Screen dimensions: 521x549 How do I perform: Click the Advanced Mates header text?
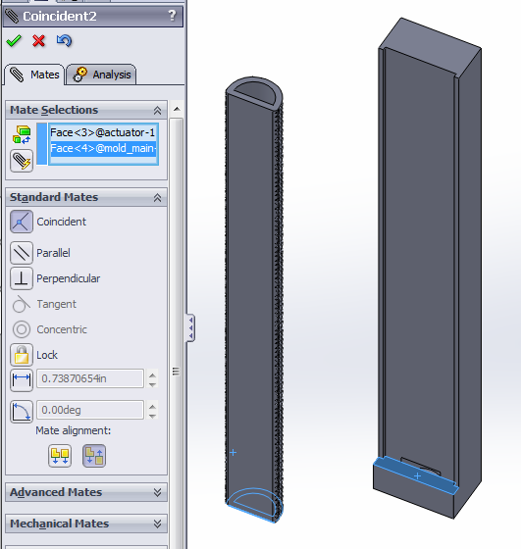pyautogui.click(x=56, y=492)
